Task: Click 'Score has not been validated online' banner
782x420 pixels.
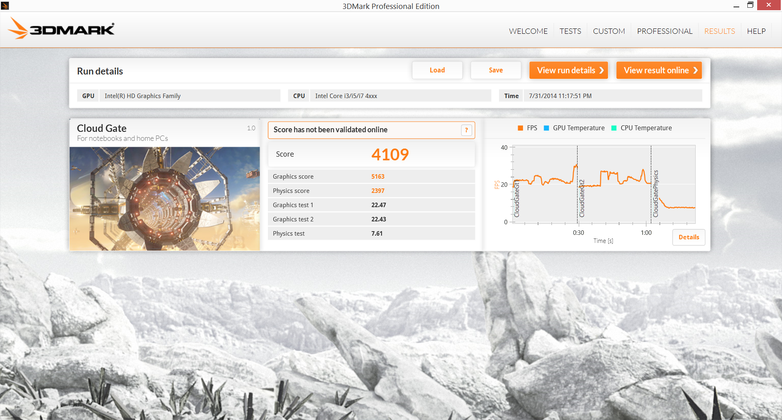Action: coord(371,130)
